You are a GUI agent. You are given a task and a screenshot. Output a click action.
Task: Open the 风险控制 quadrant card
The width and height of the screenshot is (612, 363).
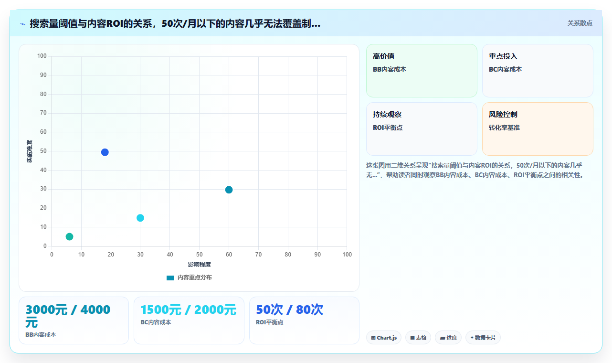(538, 129)
